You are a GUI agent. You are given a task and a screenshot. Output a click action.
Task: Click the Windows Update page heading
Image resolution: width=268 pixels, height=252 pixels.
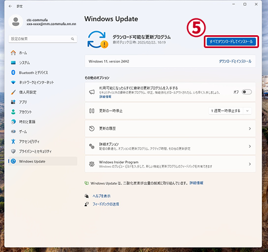click(111, 19)
